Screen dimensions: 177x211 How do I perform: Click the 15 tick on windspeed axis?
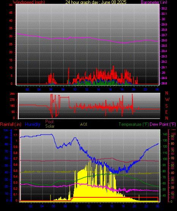click(x=11, y=60)
